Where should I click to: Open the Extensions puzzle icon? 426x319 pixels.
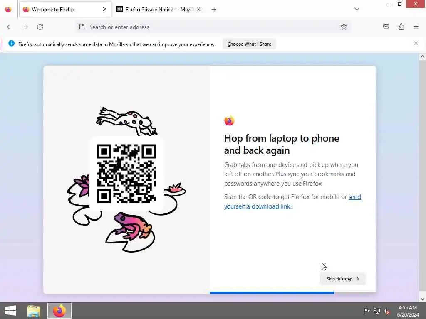tap(401, 27)
